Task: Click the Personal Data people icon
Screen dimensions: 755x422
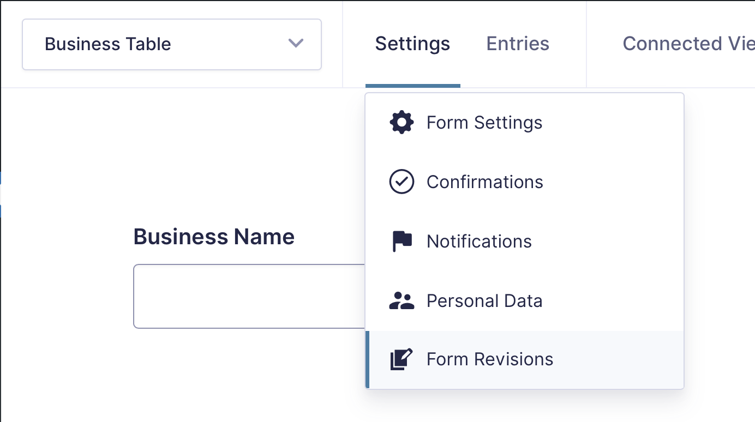Action: coord(402,301)
